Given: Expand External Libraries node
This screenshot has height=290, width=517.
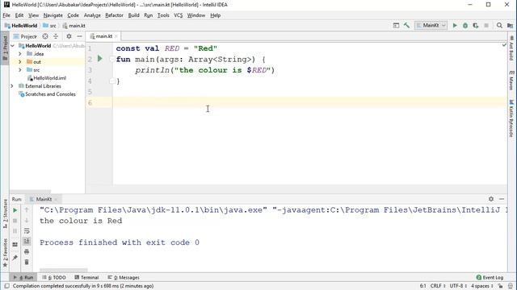Looking at the screenshot, I should click(x=12, y=86).
